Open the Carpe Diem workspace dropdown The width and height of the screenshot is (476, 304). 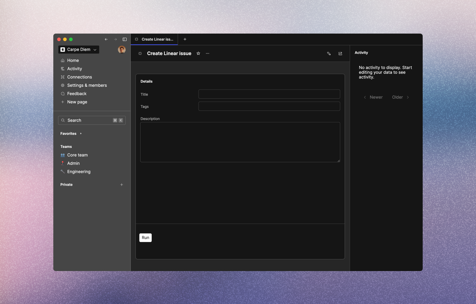[79, 49]
